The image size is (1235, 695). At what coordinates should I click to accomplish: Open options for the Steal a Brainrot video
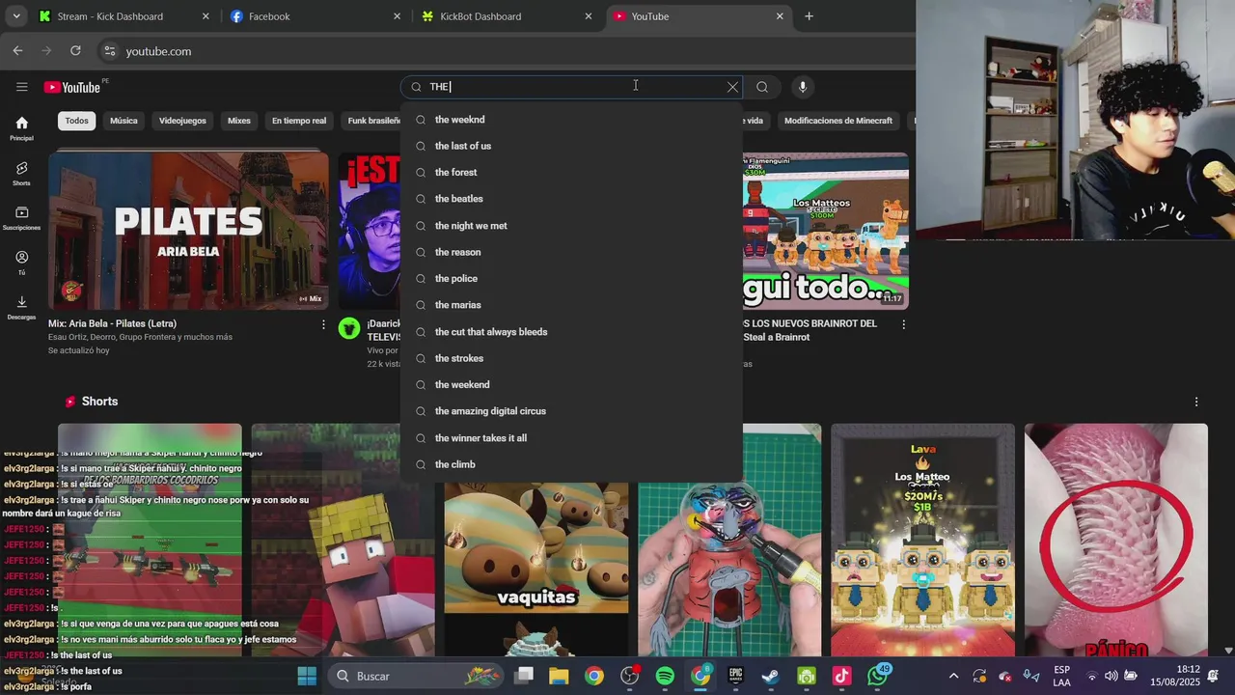(903, 324)
